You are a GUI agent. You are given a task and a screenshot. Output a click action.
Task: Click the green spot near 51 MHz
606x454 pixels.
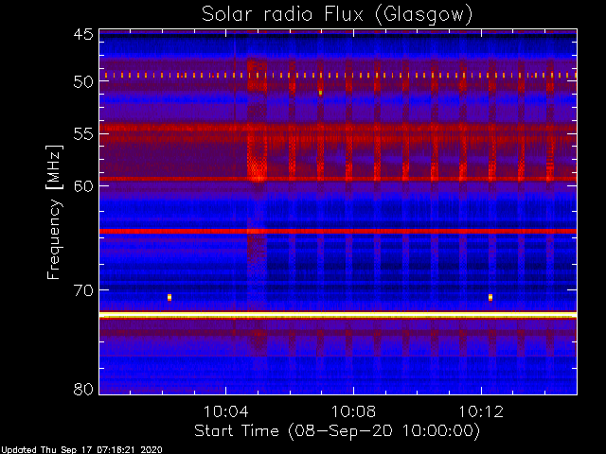coord(320,93)
